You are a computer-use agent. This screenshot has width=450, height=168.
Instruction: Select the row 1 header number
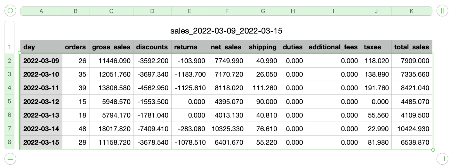(x=10, y=47)
